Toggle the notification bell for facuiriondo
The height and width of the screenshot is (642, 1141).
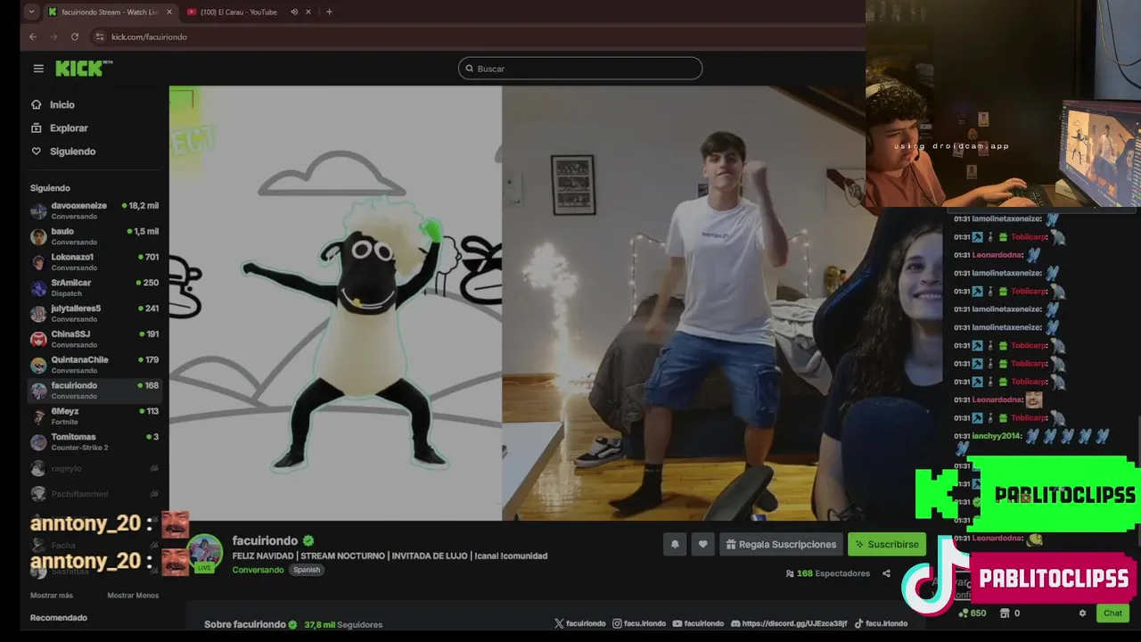(x=675, y=544)
